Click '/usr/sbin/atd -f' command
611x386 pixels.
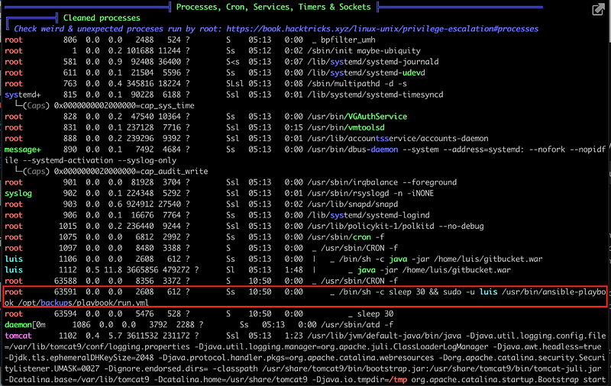click(x=357, y=324)
